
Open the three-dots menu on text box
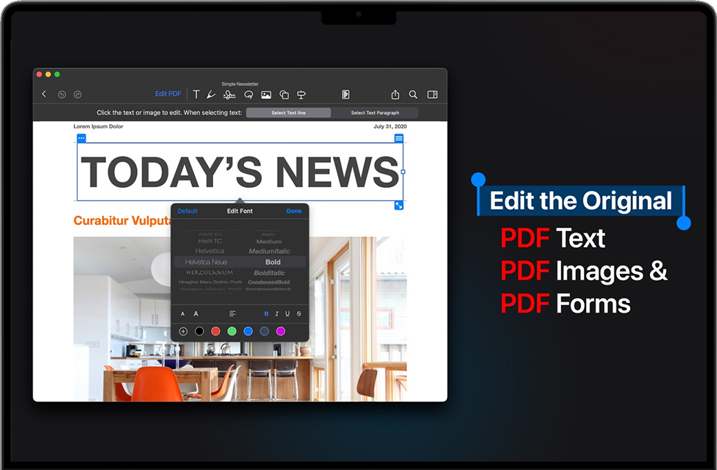(81, 139)
